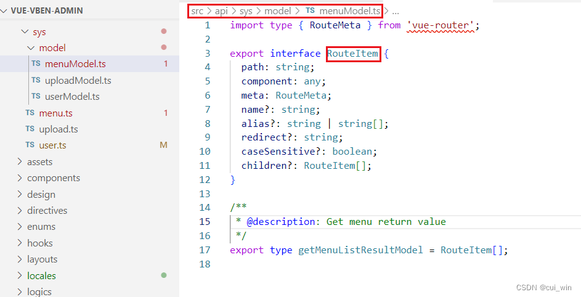Click the 'caseSensitive?' property name
Viewport: 581px width, 297px height.
point(283,152)
